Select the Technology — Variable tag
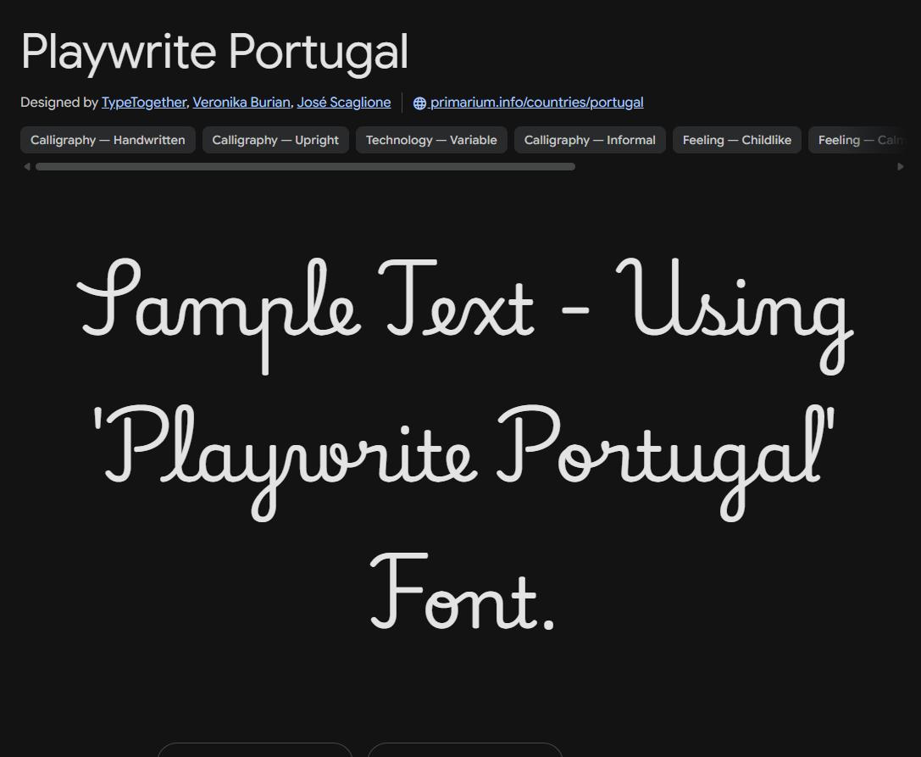The width and height of the screenshot is (921, 757). [431, 140]
